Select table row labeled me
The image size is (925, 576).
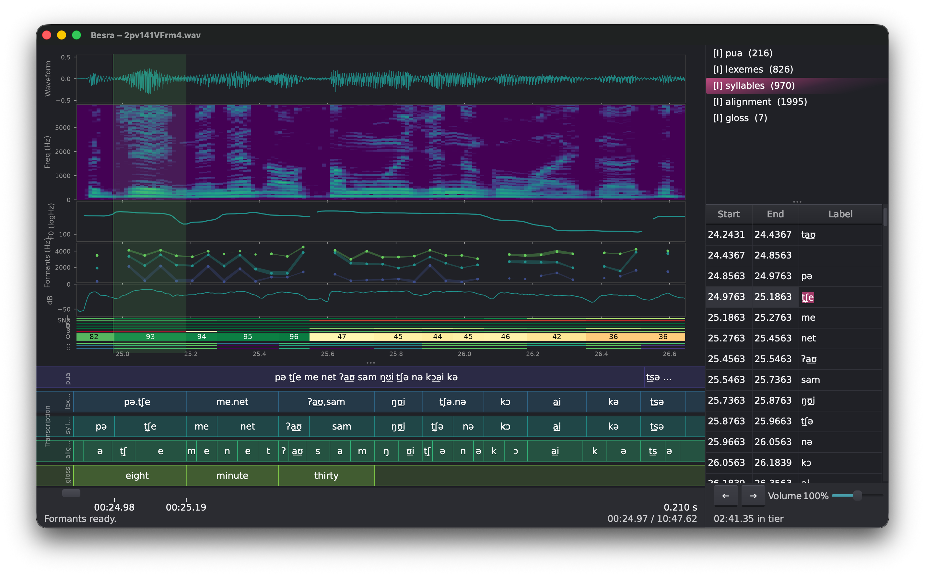point(793,318)
